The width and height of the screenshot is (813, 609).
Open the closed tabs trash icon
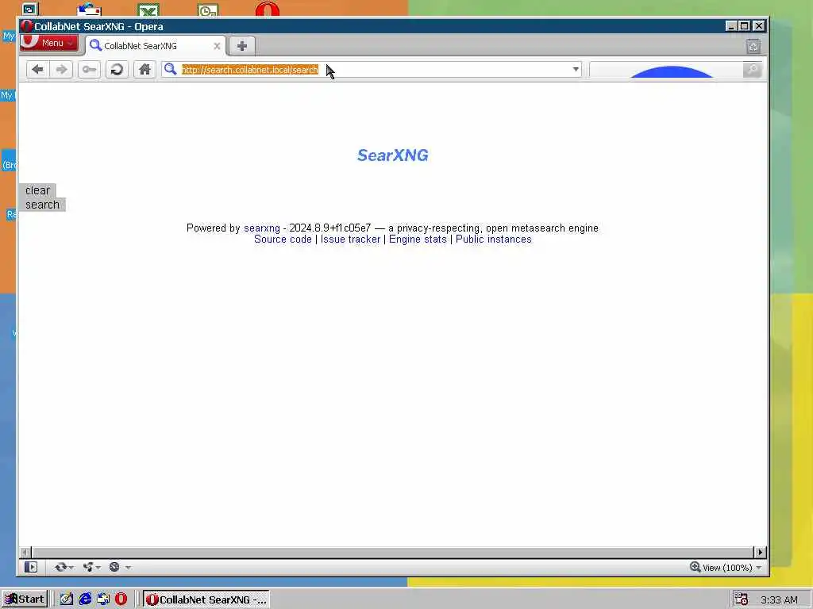pyautogui.click(x=753, y=47)
